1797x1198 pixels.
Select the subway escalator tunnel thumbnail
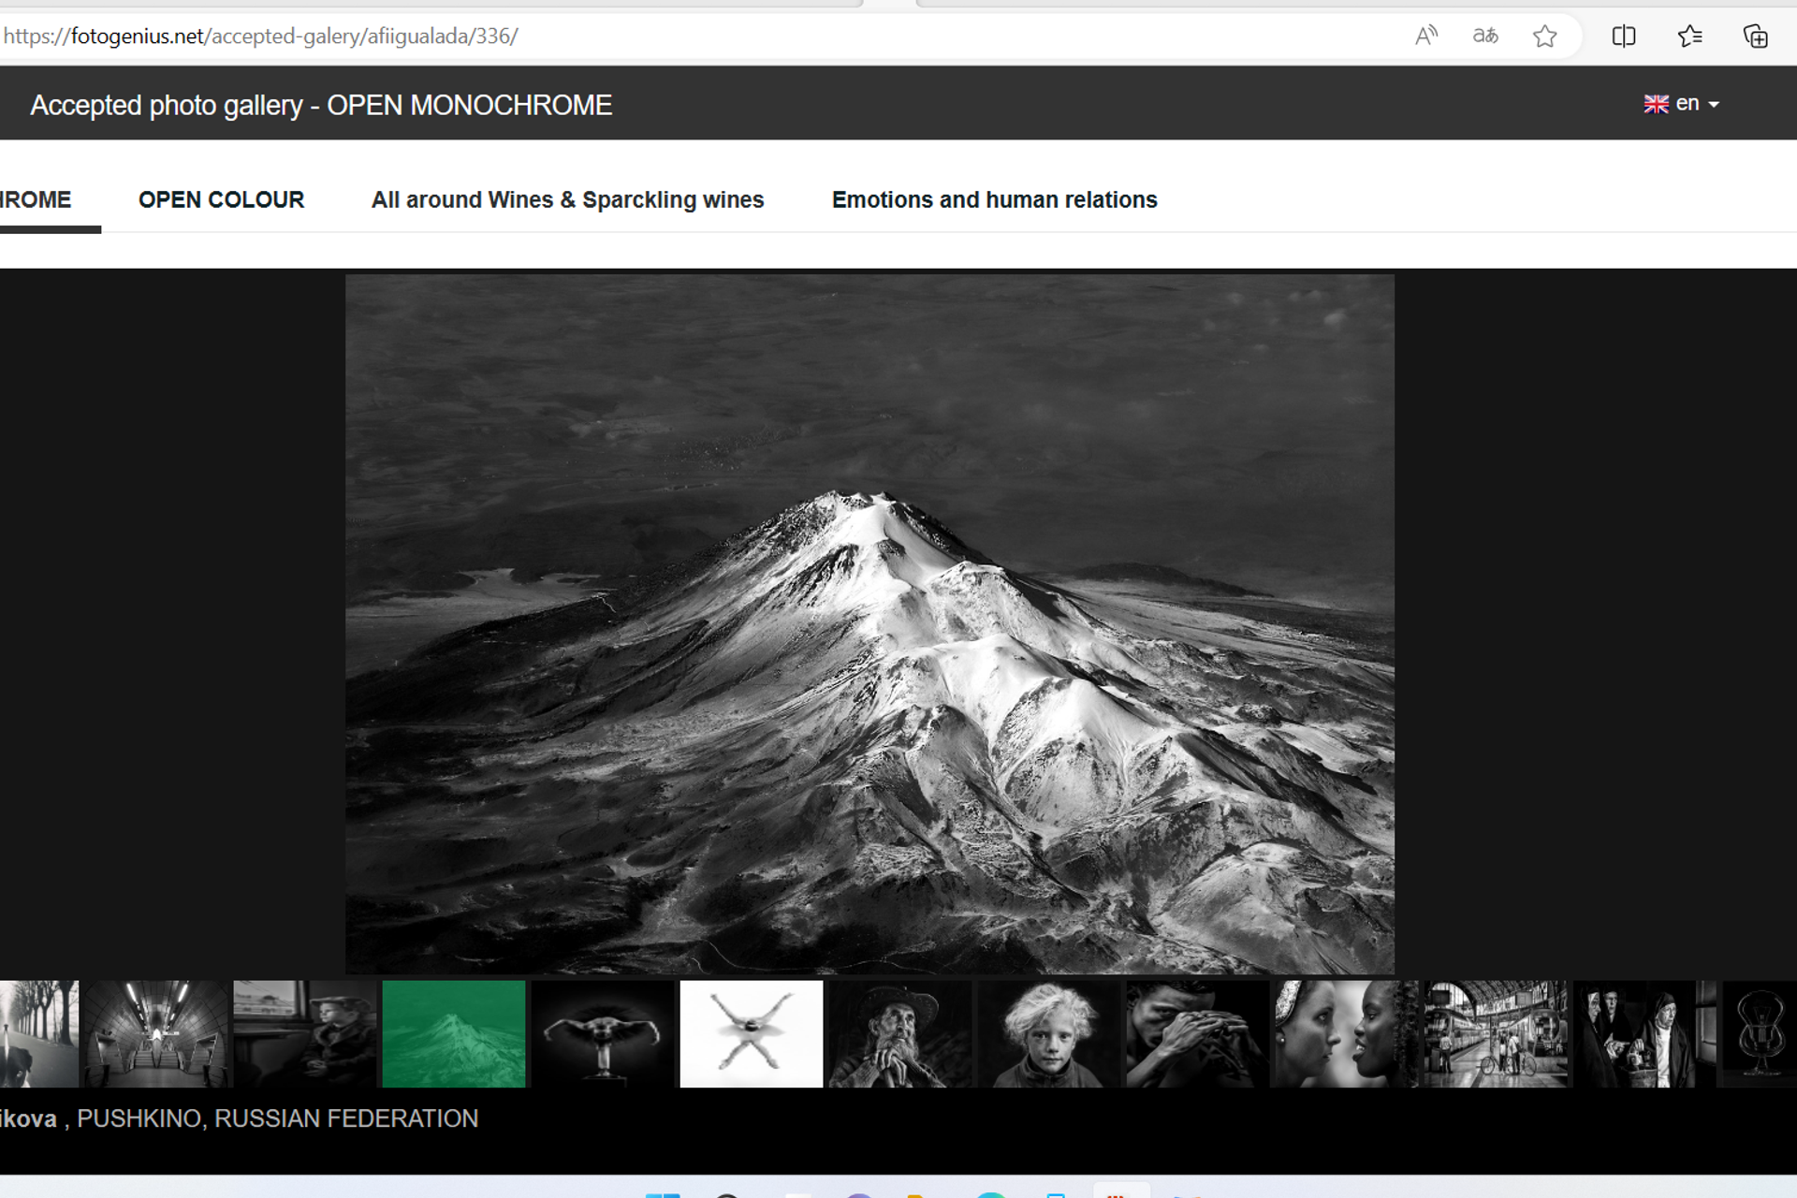155,1033
